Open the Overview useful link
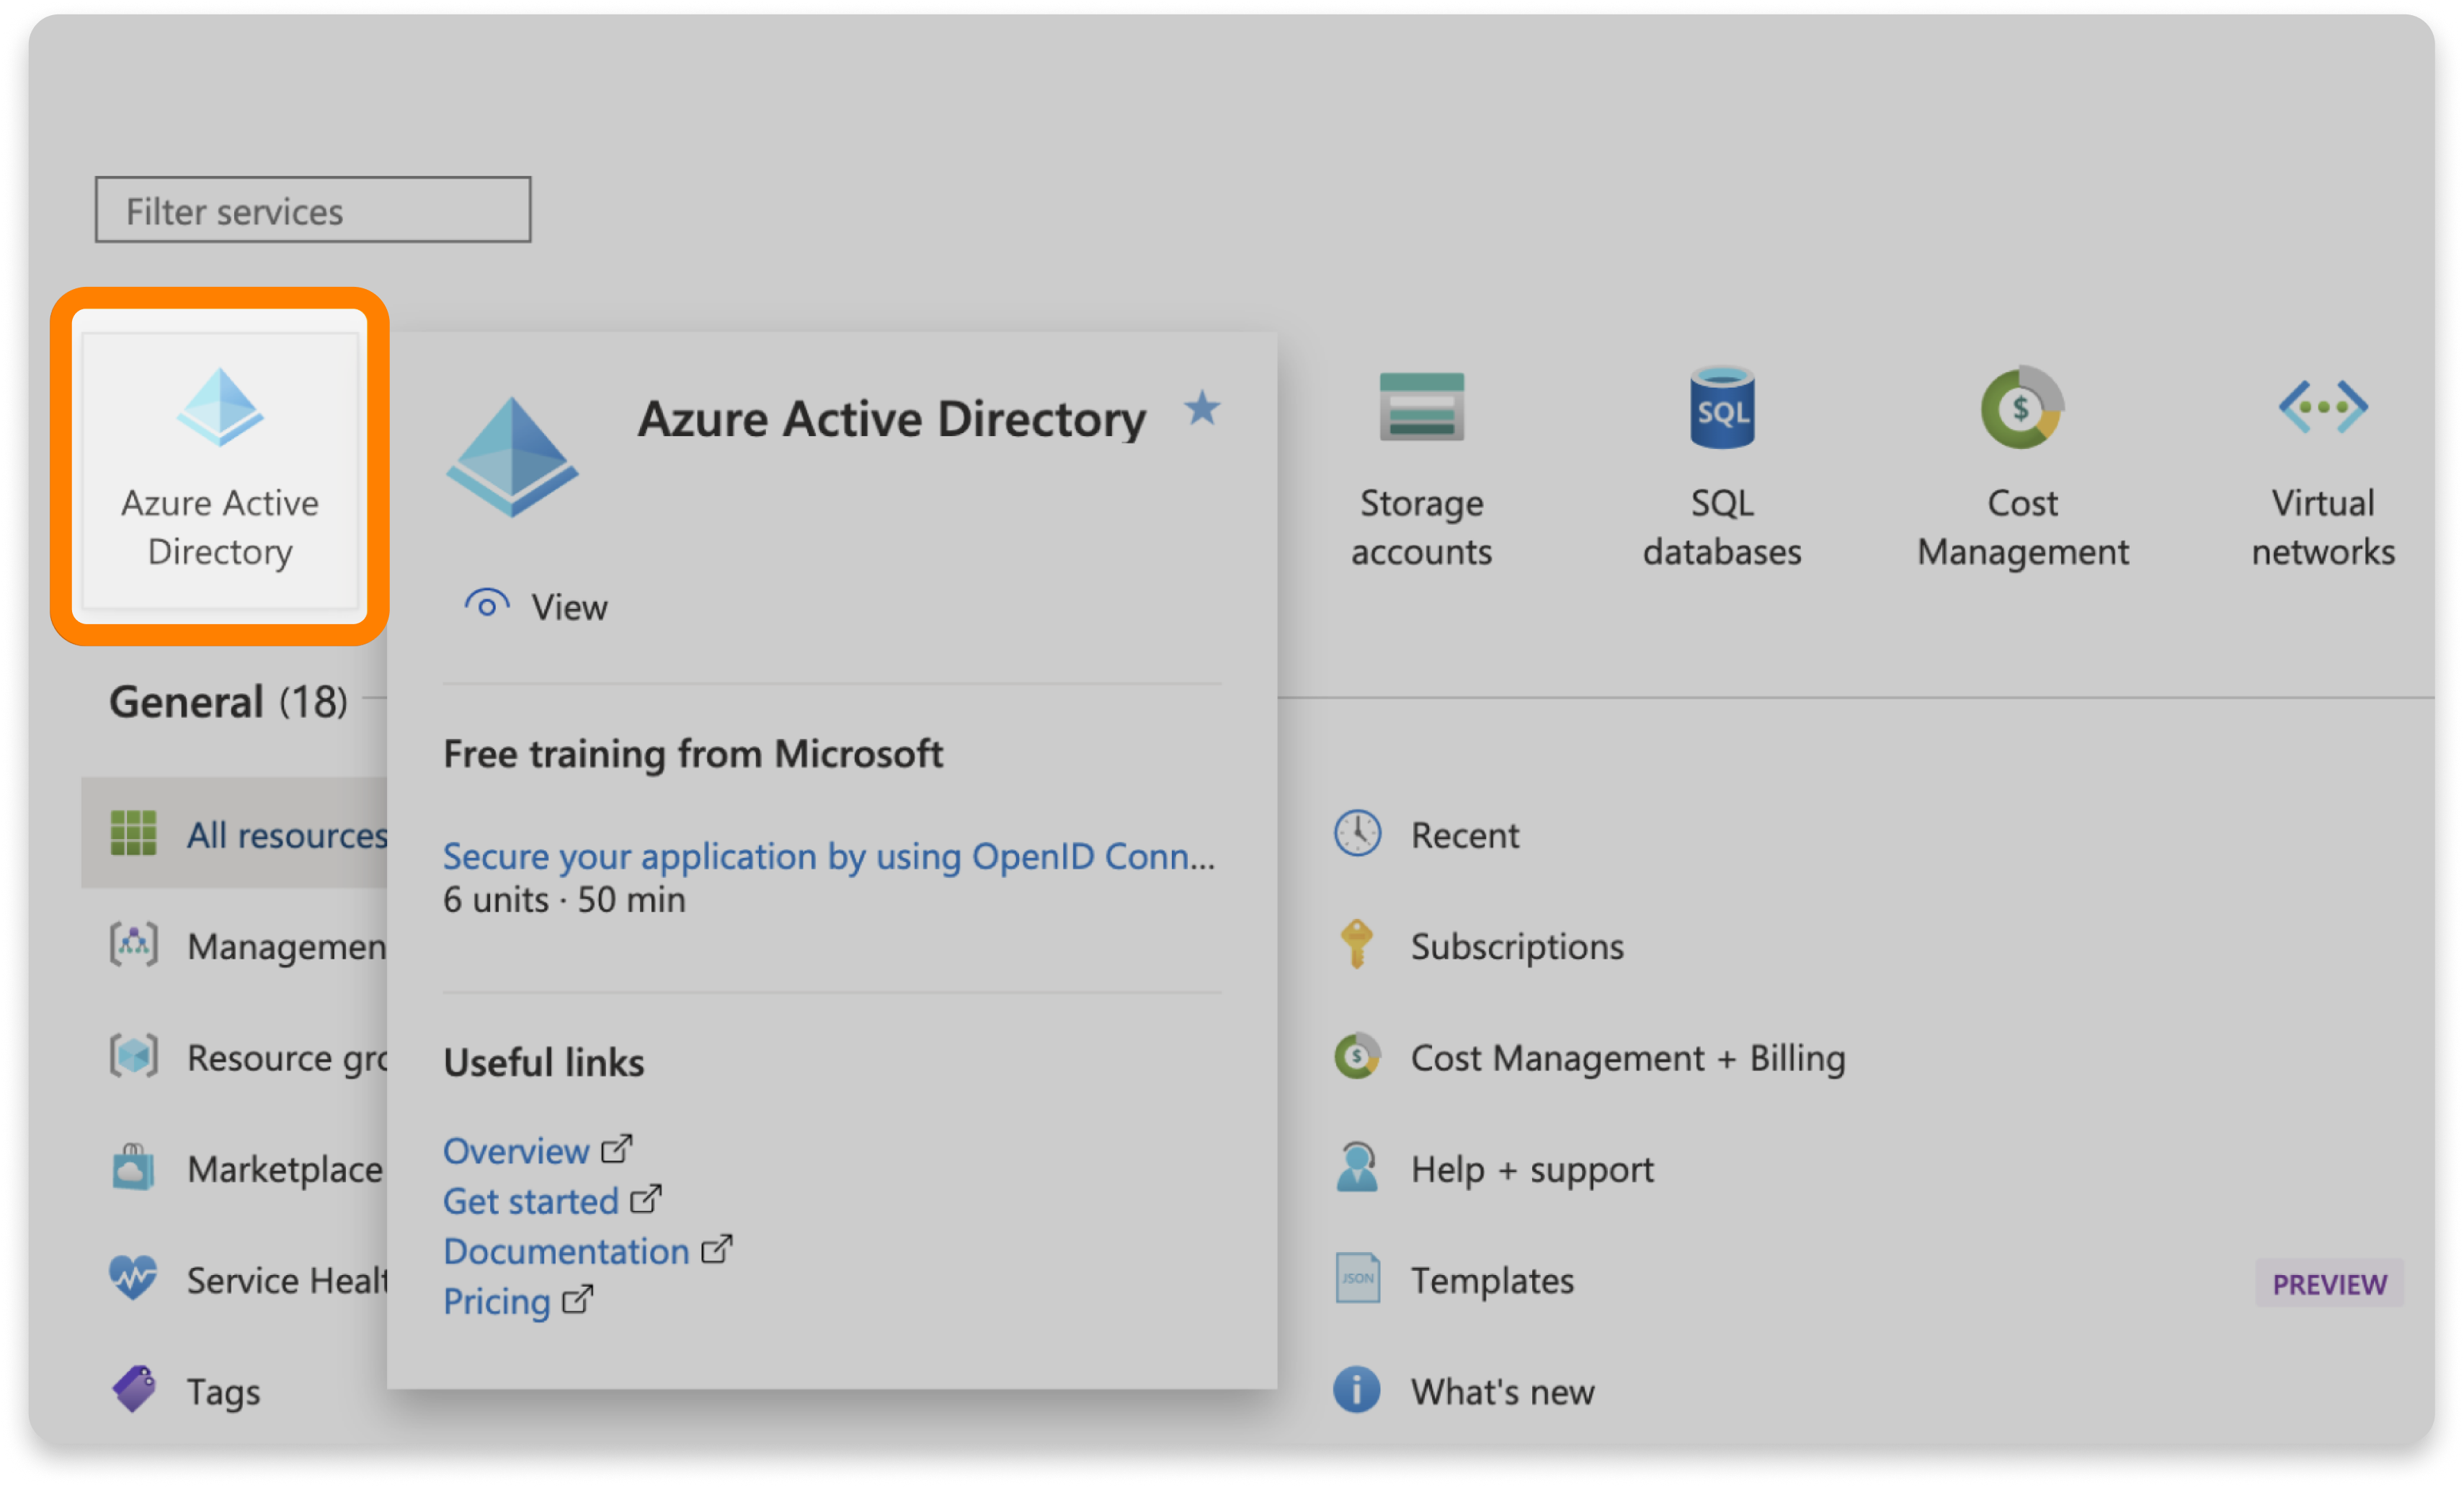The image size is (2464, 1487). pyautogui.click(x=516, y=1151)
